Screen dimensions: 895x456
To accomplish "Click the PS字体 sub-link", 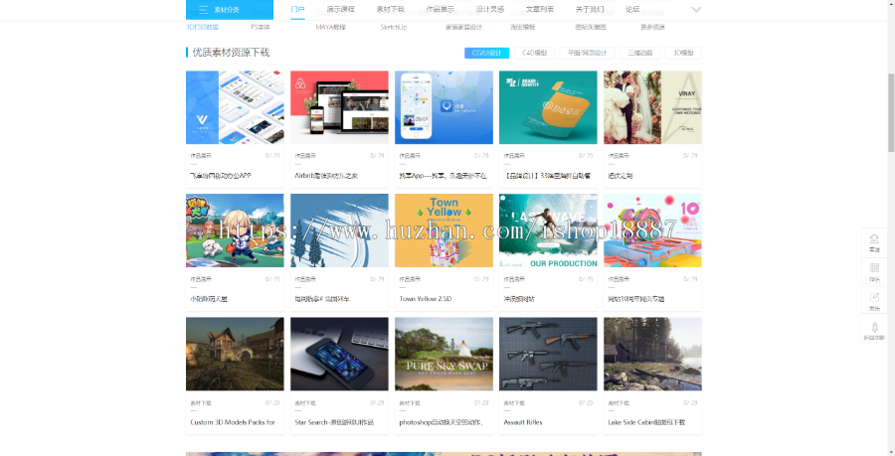I will tap(261, 27).
